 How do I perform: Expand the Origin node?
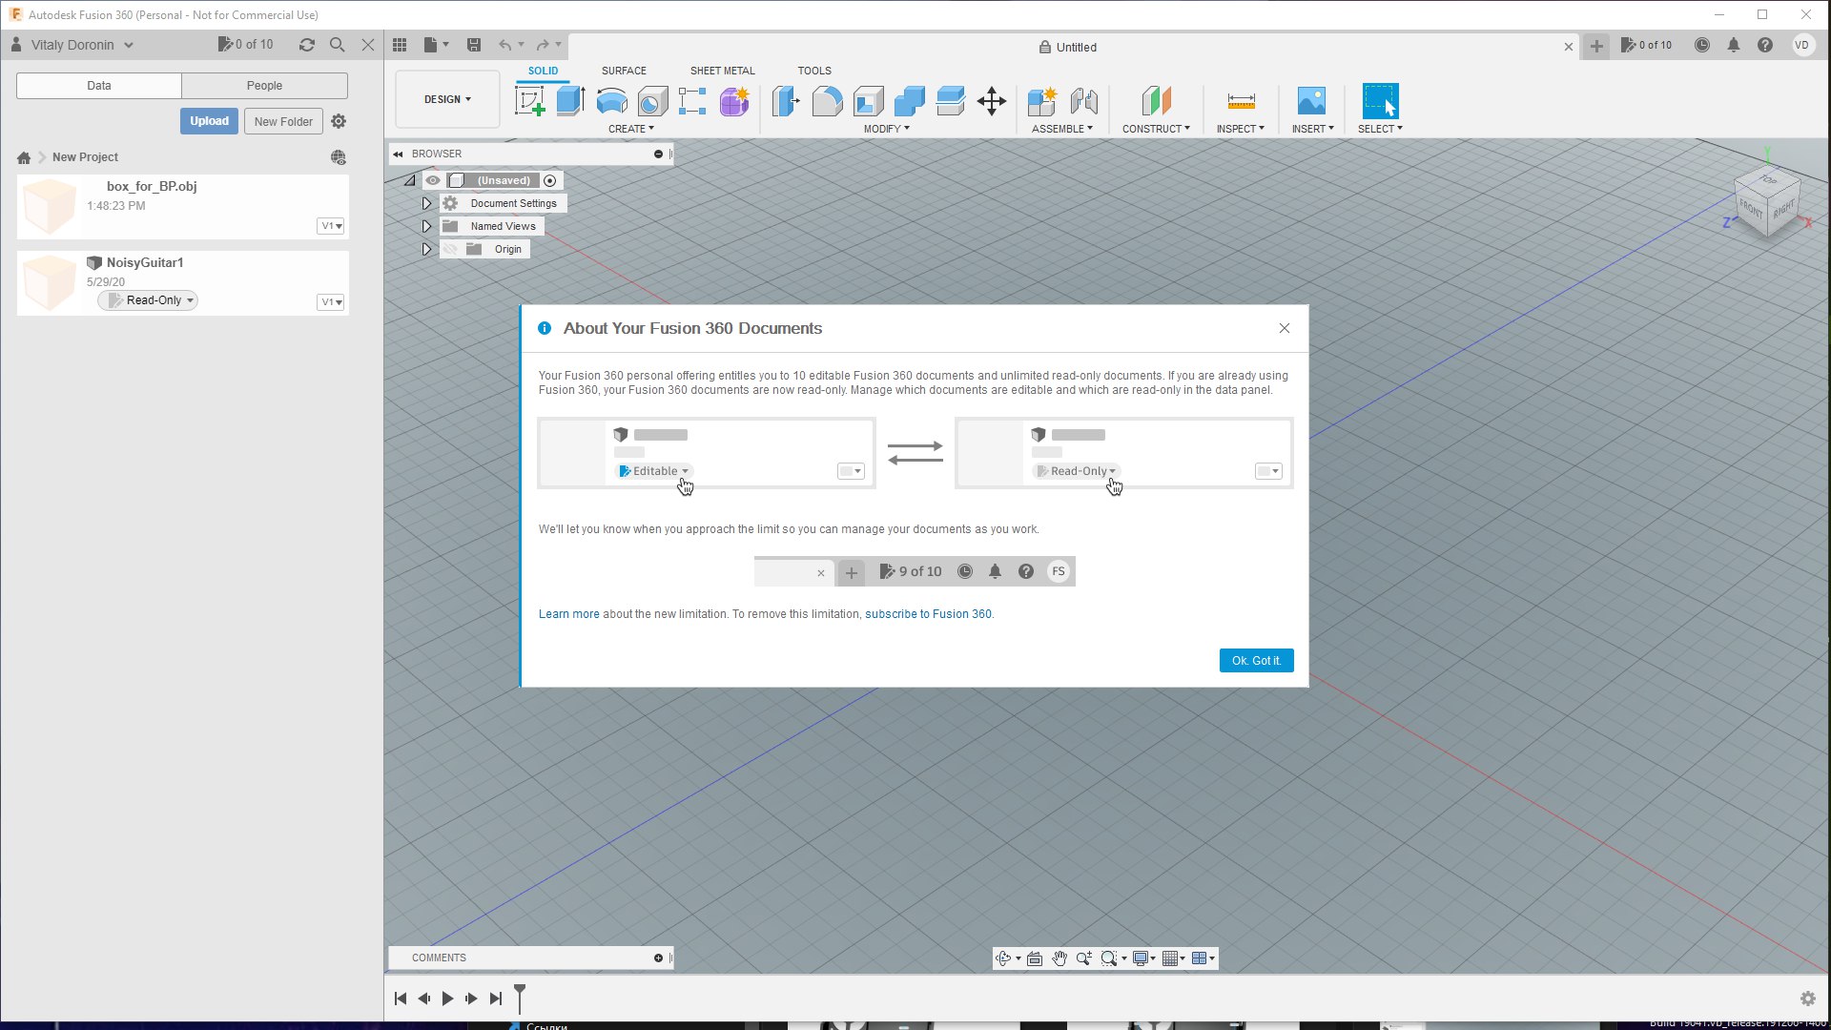[426, 249]
